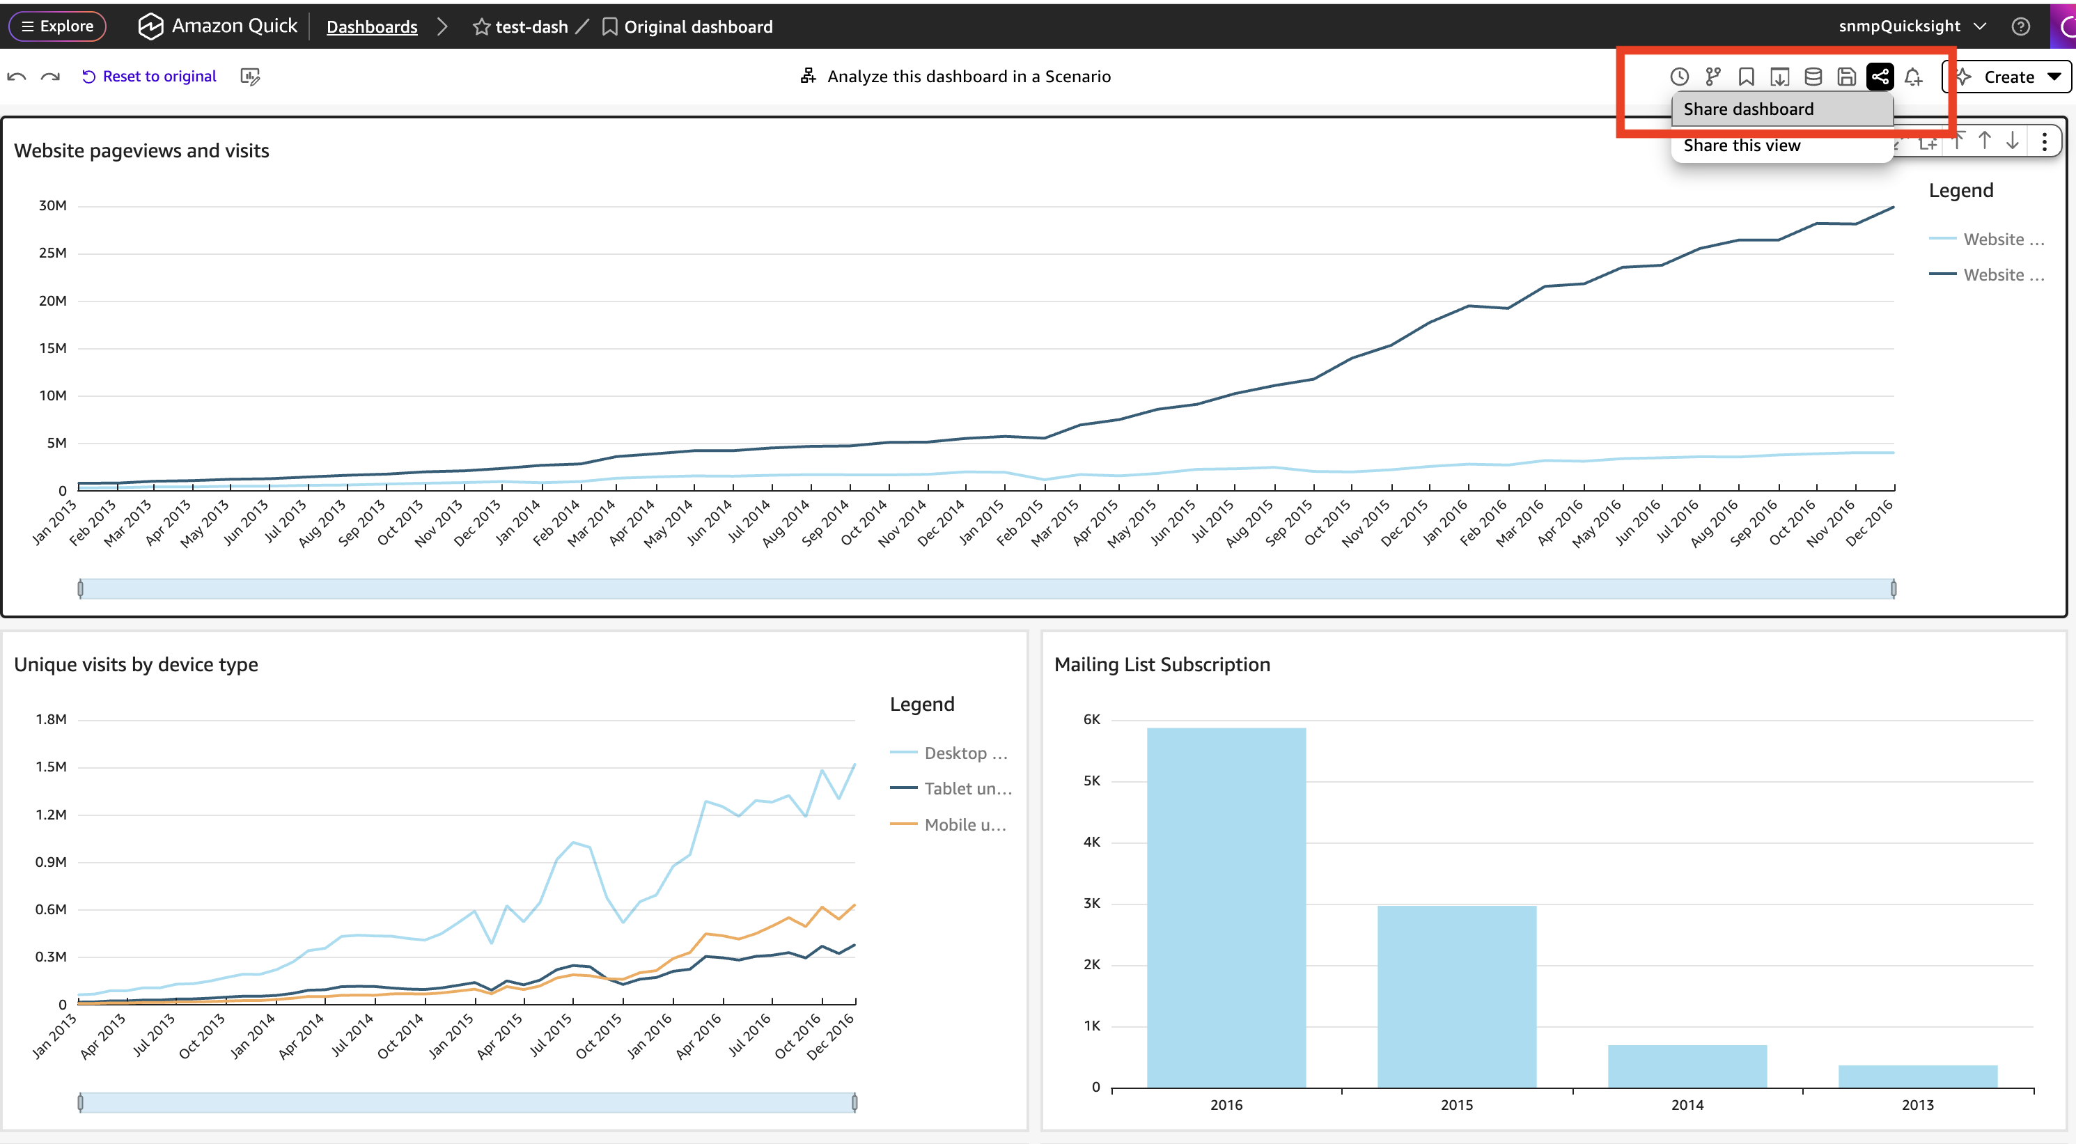Viewport: 2076px width, 1144px height.
Task: Click the save floppy disk icon
Action: tap(1846, 77)
